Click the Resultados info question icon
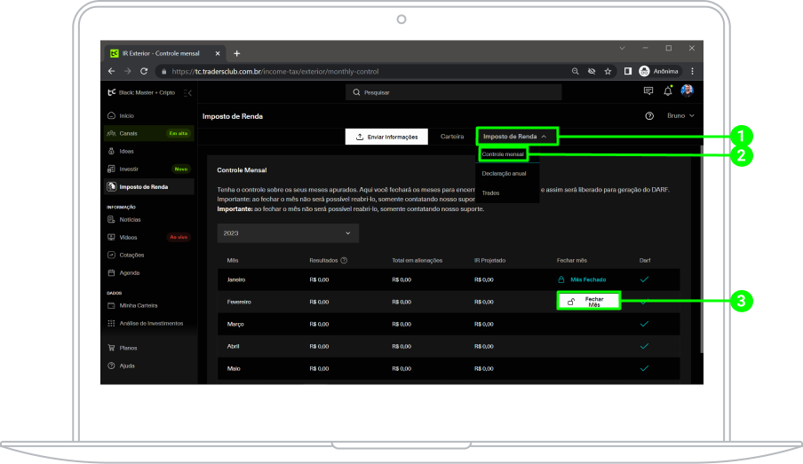 (x=344, y=261)
